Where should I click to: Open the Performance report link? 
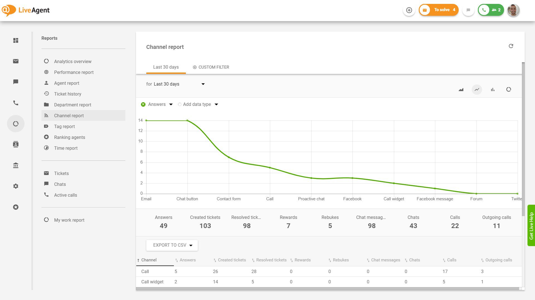74,72
